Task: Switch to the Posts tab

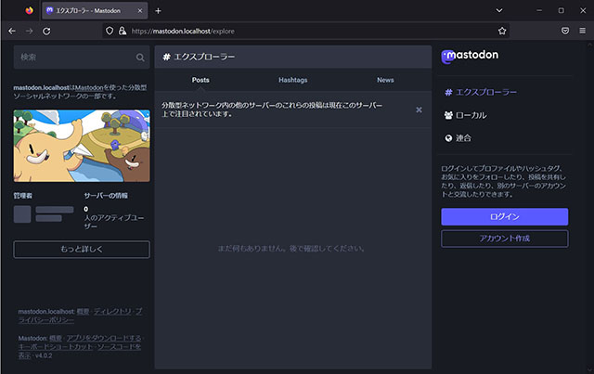Action: point(200,80)
